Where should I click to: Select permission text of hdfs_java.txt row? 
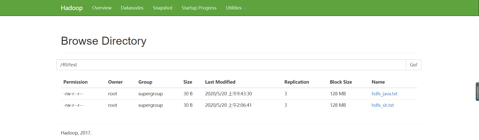73,94
